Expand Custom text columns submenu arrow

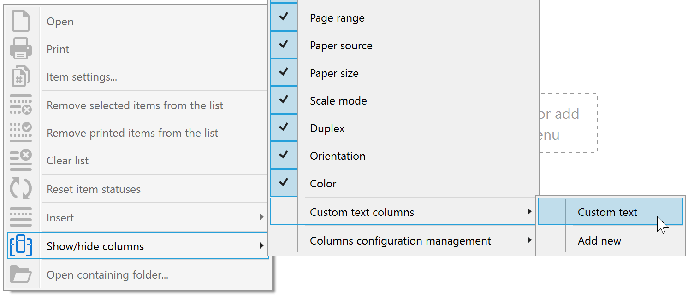[529, 212]
